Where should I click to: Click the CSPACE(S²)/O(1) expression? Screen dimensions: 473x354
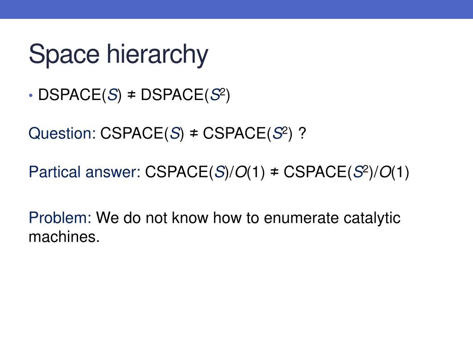[346, 172]
